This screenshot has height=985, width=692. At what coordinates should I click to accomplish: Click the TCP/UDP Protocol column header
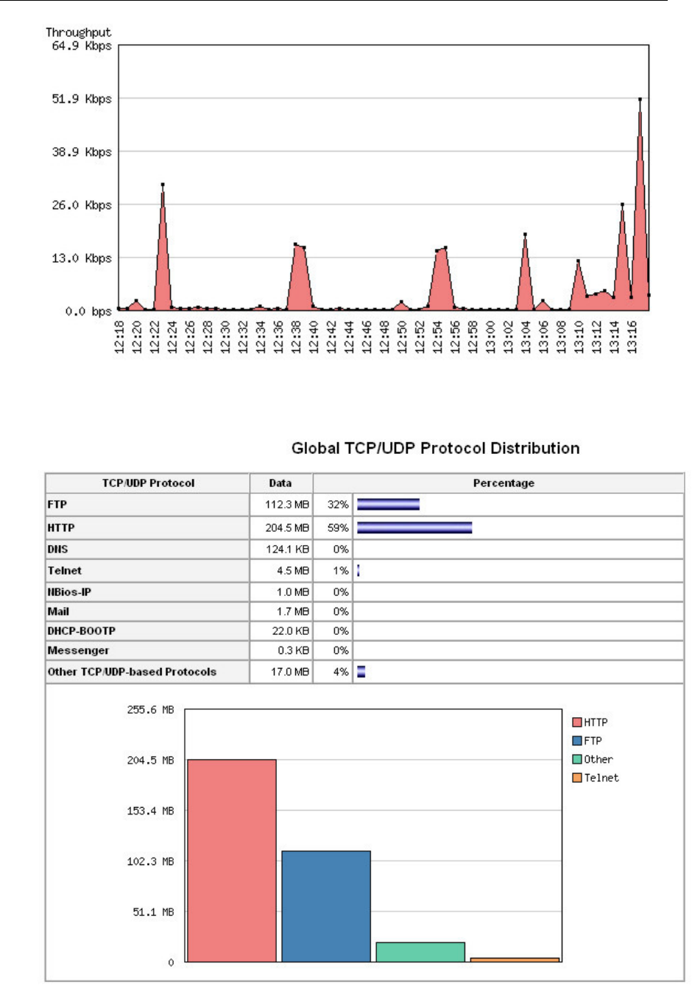[x=148, y=483]
